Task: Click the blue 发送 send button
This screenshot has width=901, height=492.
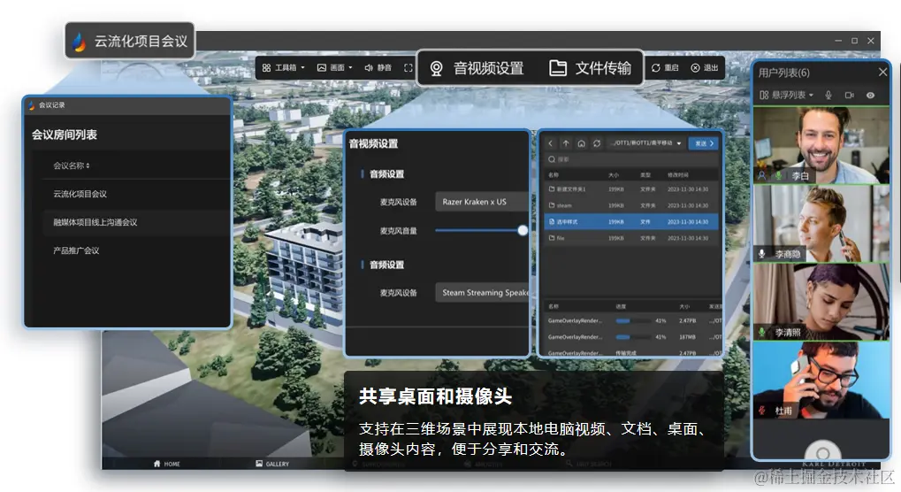Action: pyautogui.click(x=703, y=143)
